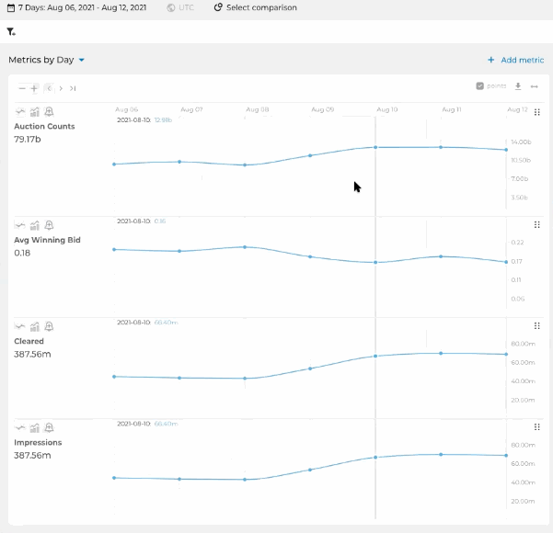Open the UTC timezone selector

click(180, 7)
